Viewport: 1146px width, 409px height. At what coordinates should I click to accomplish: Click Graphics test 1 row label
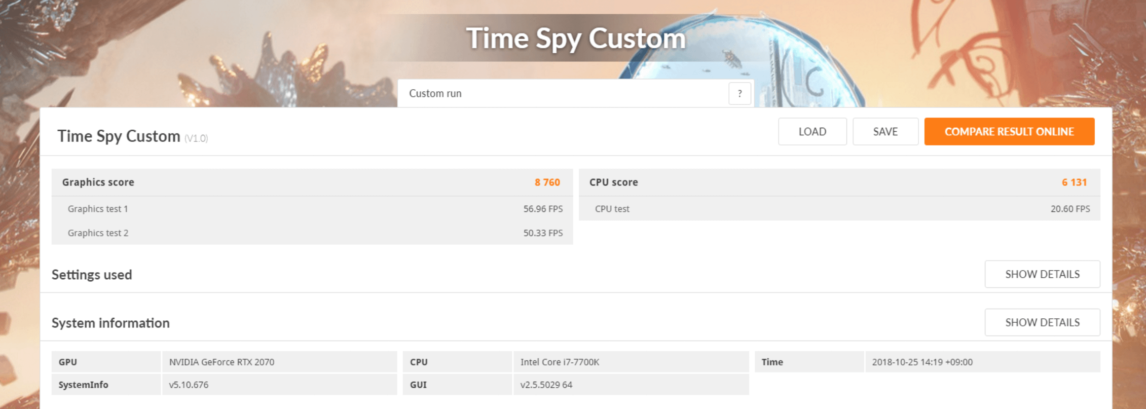tap(98, 209)
